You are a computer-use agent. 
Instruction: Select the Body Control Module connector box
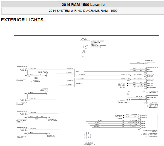152,79
